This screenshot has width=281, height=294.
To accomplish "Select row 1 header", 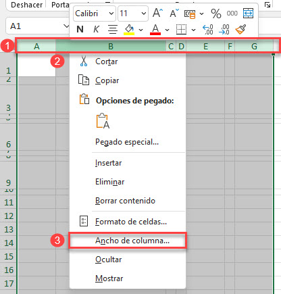I will click(9, 65).
